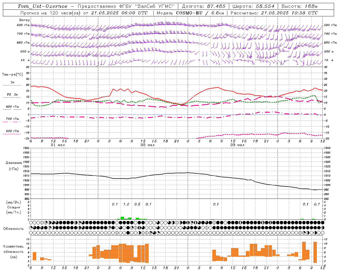Click the dotted line under '500 гПа' legend
This screenshot has height=270, width=338.
pyautogui.click(x=12, y=134)
